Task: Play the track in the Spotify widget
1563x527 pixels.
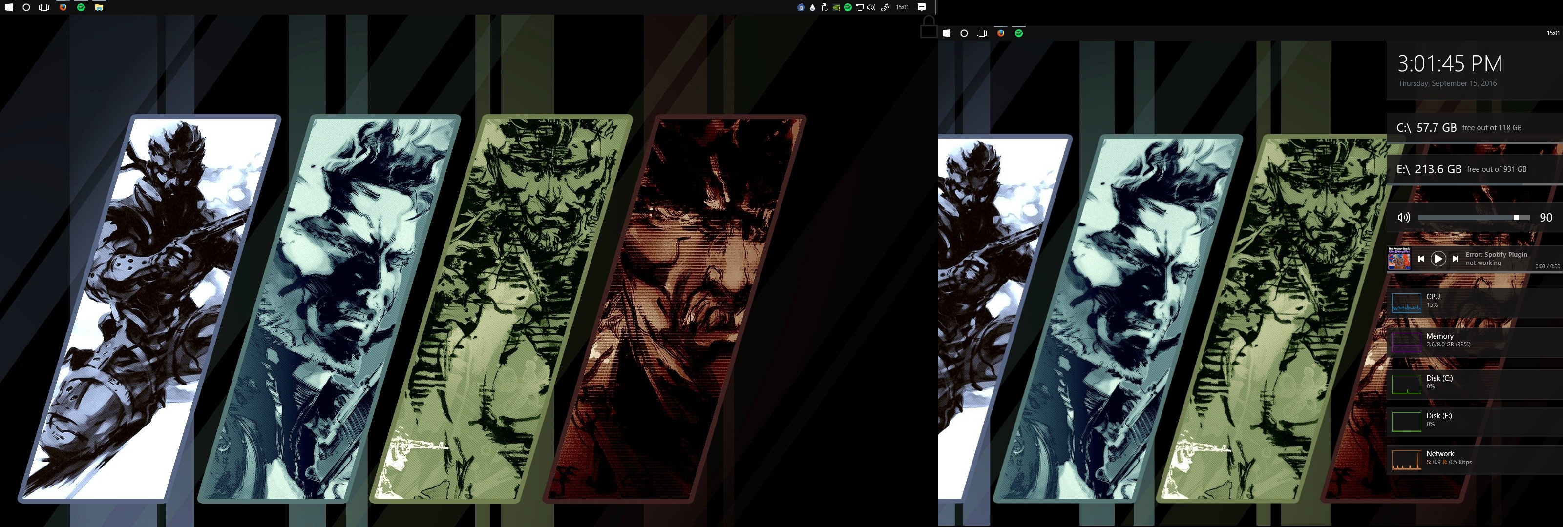Action: click(1438, 259)
